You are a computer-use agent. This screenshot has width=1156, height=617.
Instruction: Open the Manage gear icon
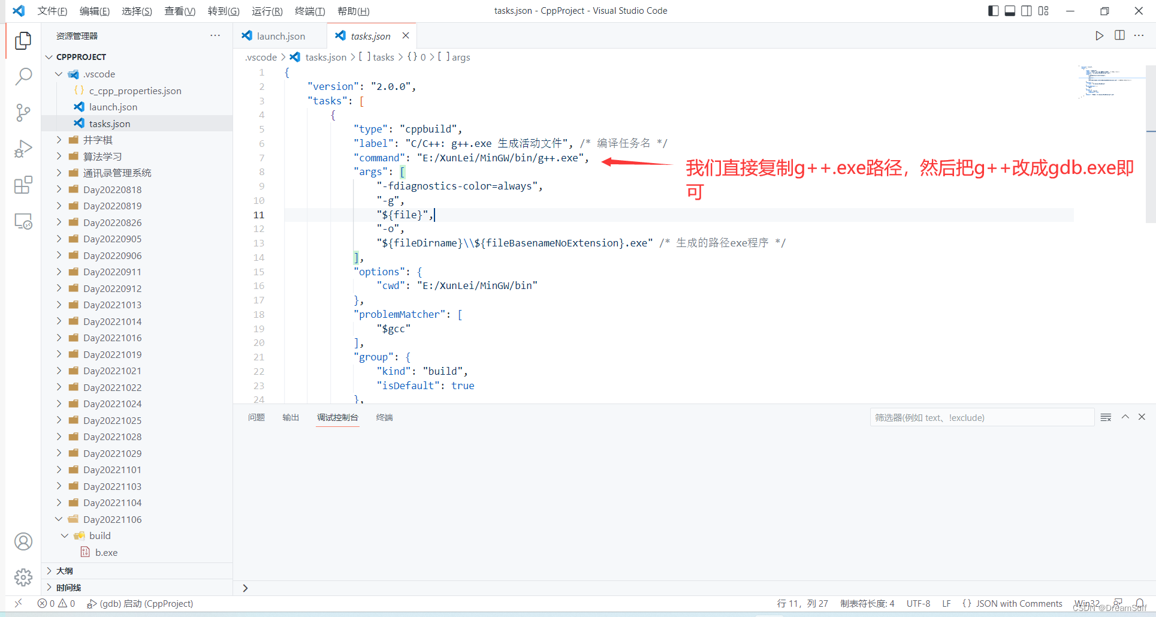23,577
